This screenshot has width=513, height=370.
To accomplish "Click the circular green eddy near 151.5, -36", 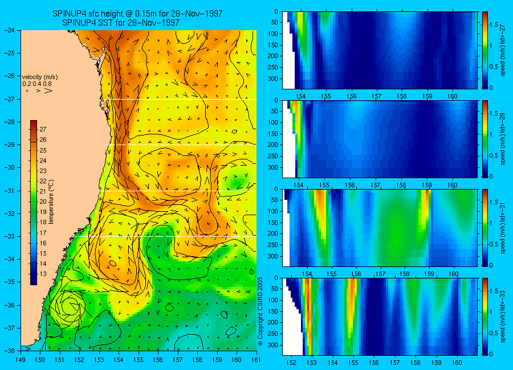I will point(70,306).
